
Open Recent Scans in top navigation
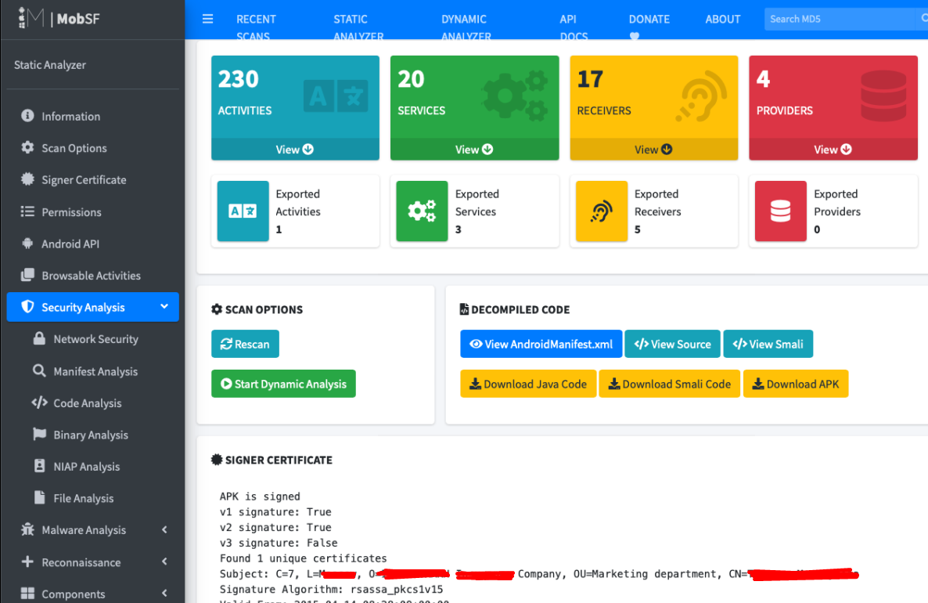pyautogui.click(x=257, y=27)
